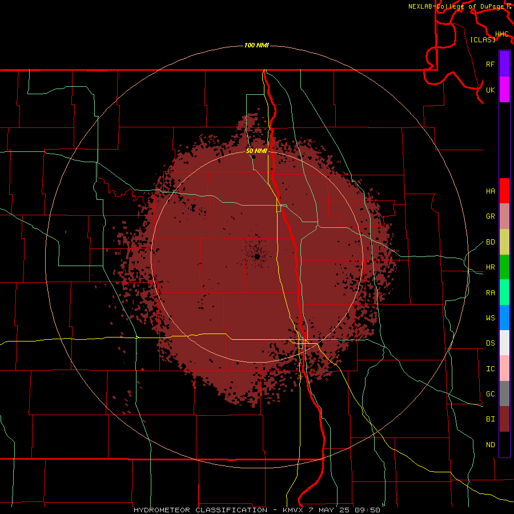
Task: Click the GR legend label
Action: click(490, 216)
